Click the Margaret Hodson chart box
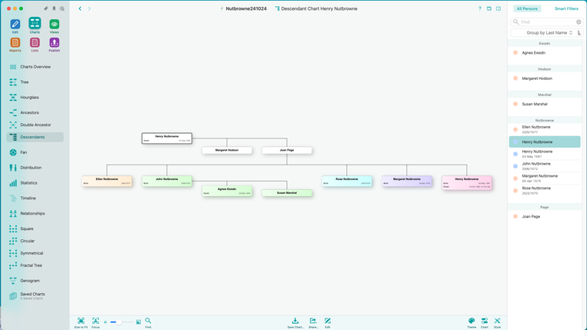587x330 pixels. [x=227, y=150]
